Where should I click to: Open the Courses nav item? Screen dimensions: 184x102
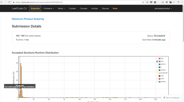click(x=83, y=8)
